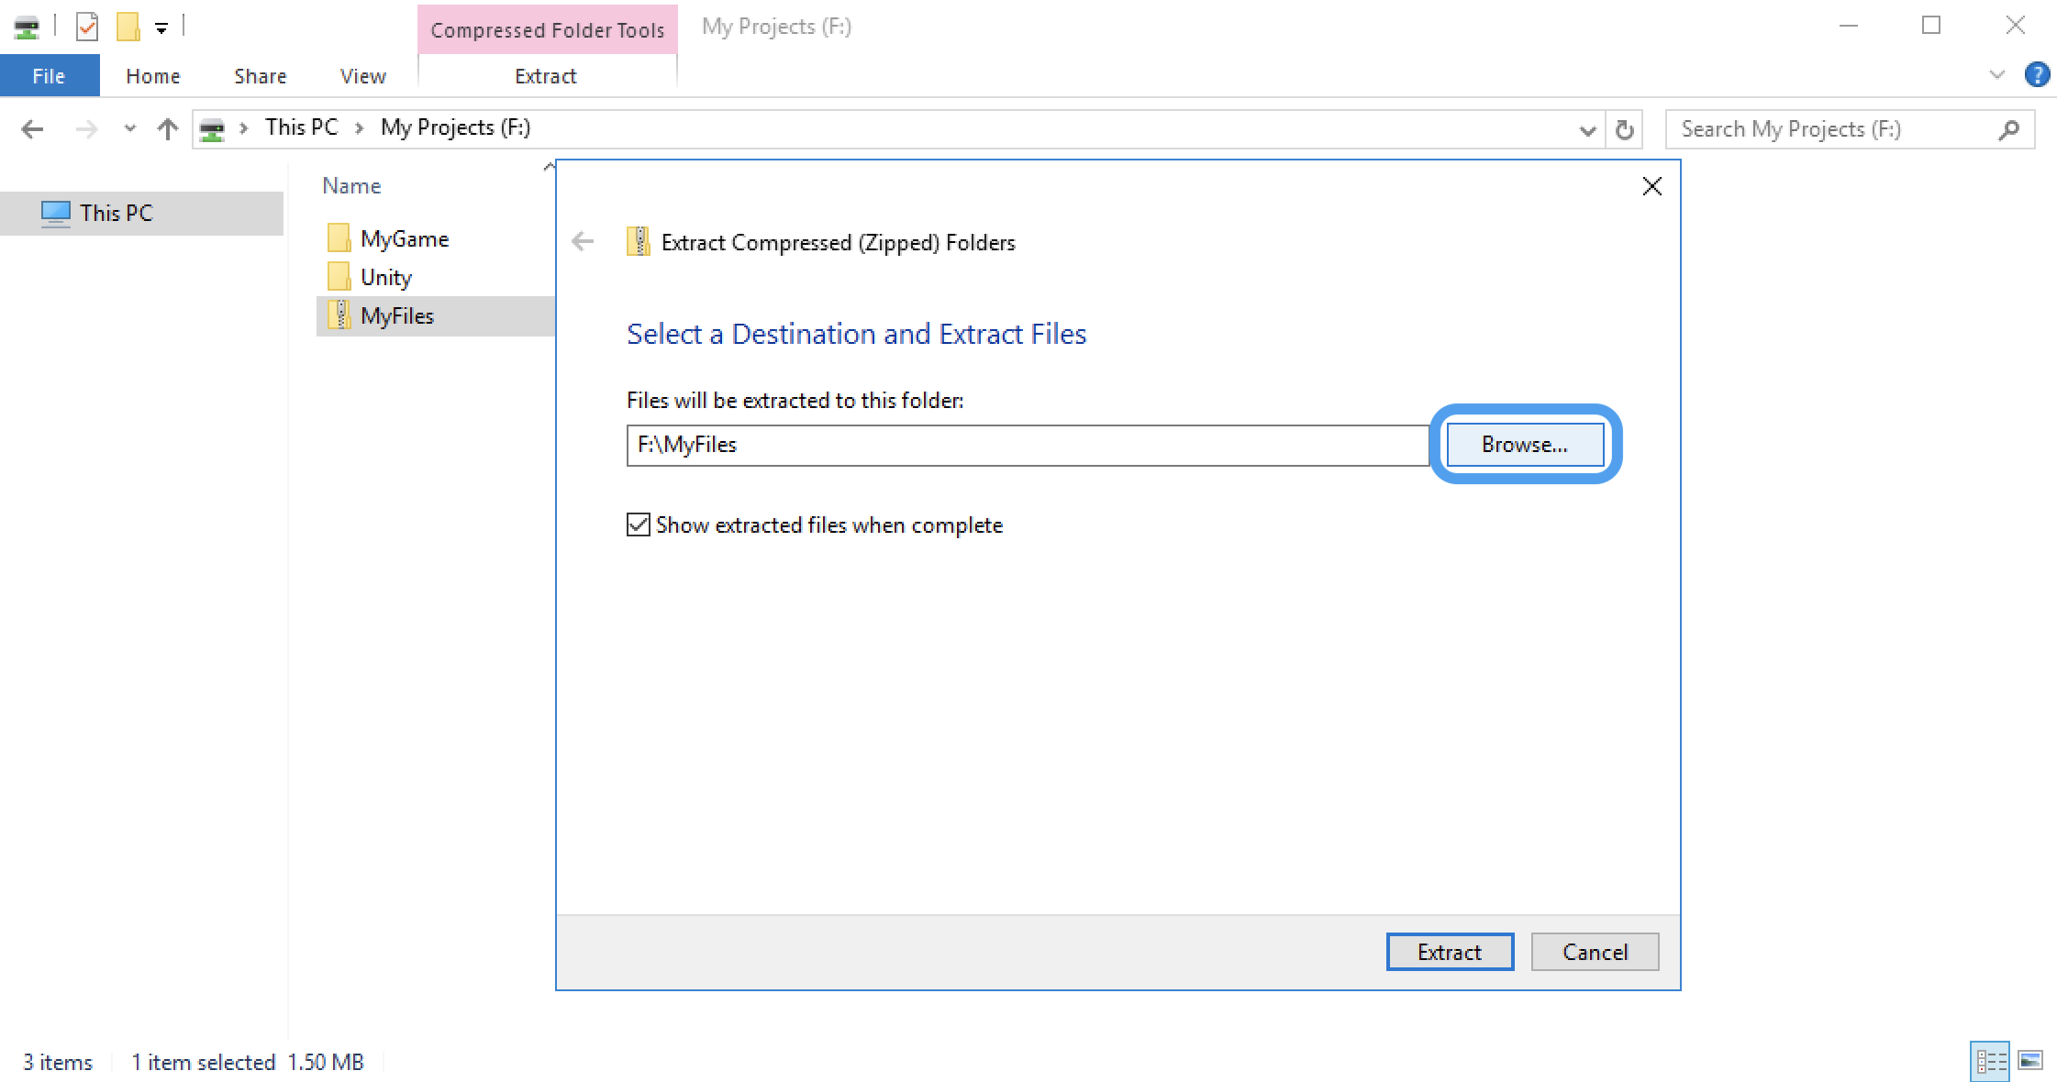Image resolution: width=2057 pixels, height=1082 pixels.
Task: Switch to the View ribbon tab
Action: click(x=362, y=76)
